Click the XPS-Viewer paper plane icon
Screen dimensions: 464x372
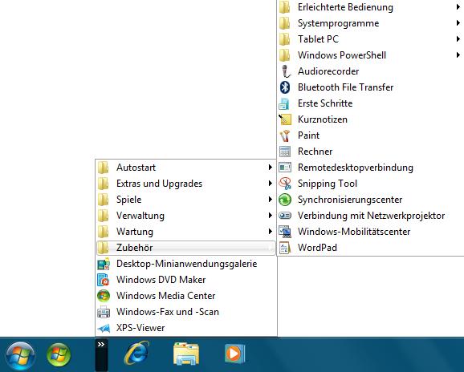(104, 328)
